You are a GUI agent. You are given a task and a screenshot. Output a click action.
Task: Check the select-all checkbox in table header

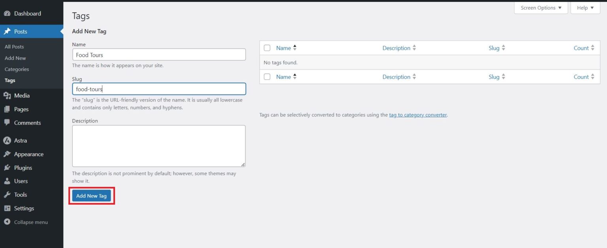coord(267,47)
